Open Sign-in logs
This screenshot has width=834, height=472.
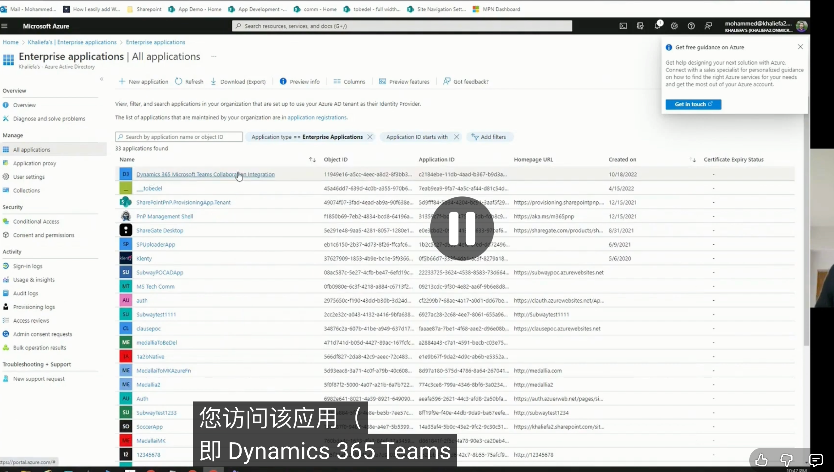pos(28,266)
